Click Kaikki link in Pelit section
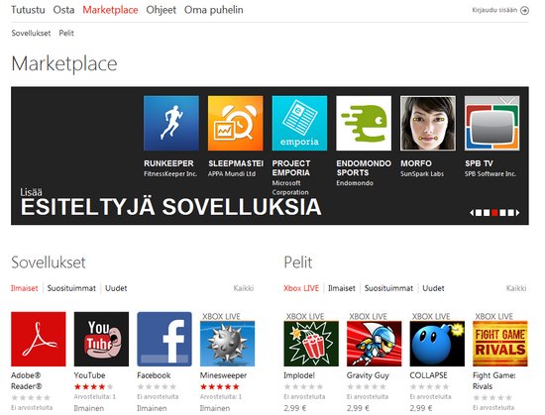Viewport: 545px width, 415px height. point(516,288)
